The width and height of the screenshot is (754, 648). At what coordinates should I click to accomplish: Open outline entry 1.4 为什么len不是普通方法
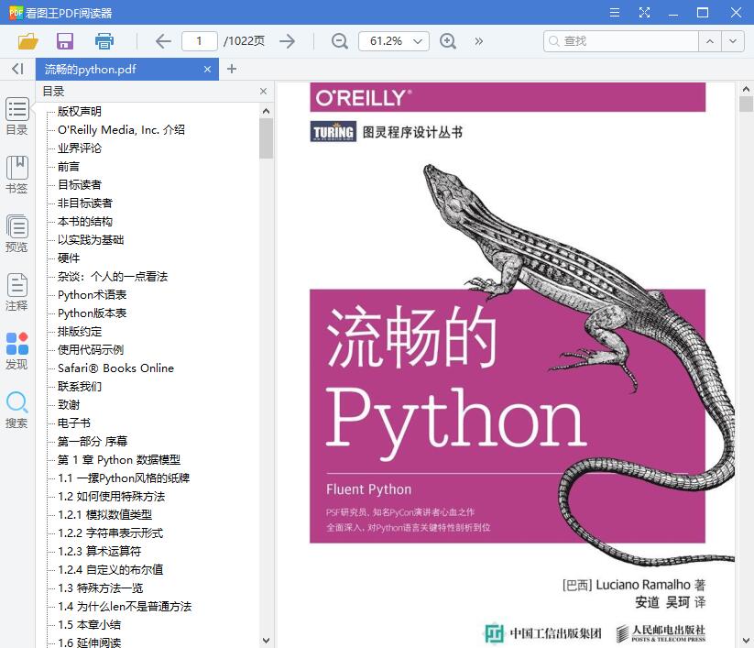pyautogui.click(x=125, y=607)
